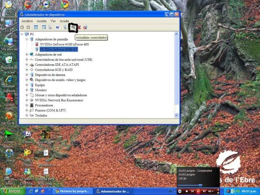This screenshot has height=195, width=260.
Task: Open Iniciar Test Drive Unlimited shortcut
Action: 46,139
